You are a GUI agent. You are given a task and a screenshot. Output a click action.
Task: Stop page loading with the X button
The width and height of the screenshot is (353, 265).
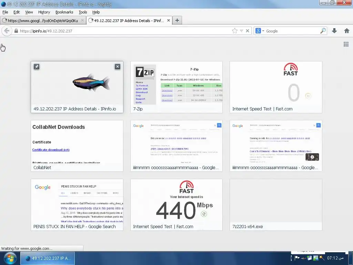pos(248,31)
